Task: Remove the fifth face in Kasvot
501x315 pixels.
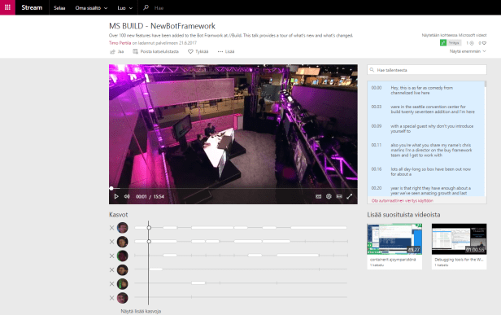Action: pyautogui.click(x=111, y=283)
